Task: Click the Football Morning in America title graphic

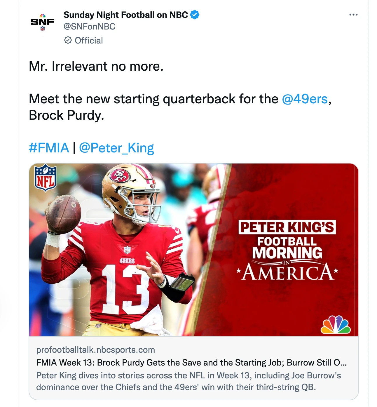Action: click(287, 251)
